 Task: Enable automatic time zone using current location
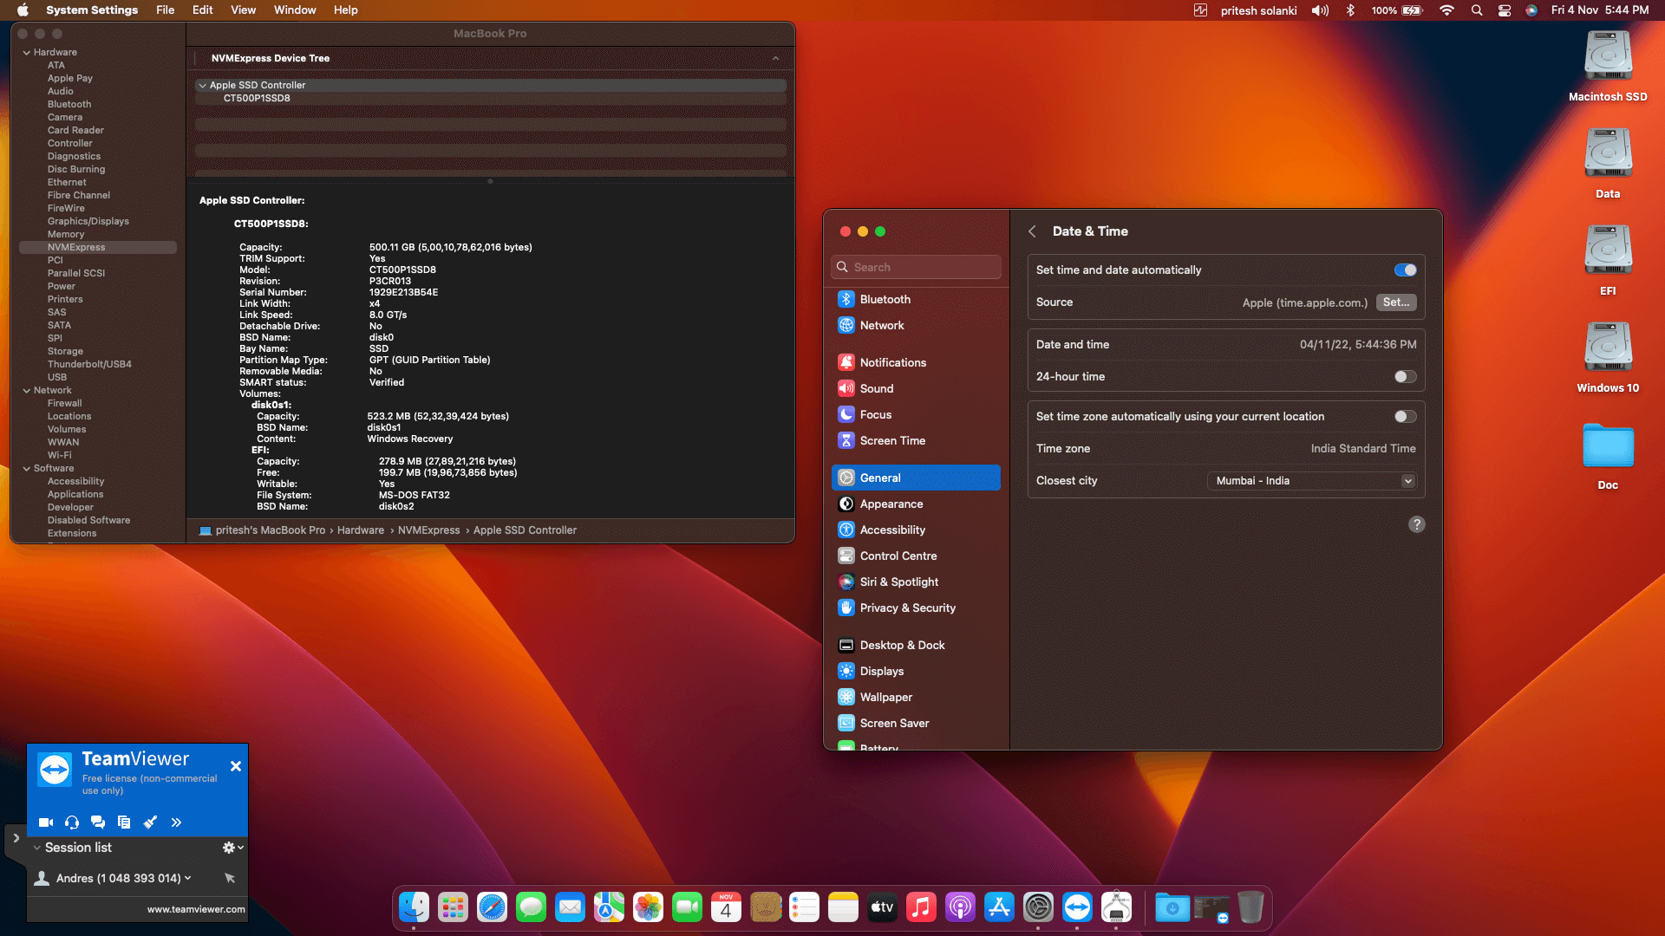pos(1405,417)
